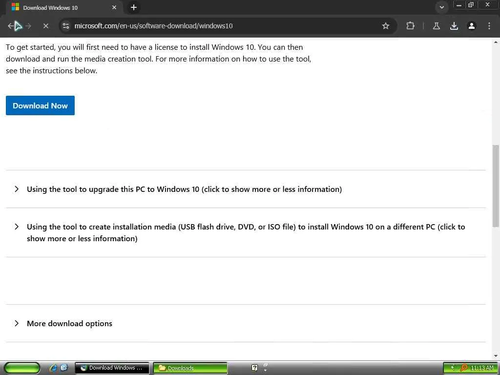Click the scrollbar up arrow
The width and height of the screenshot is (500, 375).
496,42
